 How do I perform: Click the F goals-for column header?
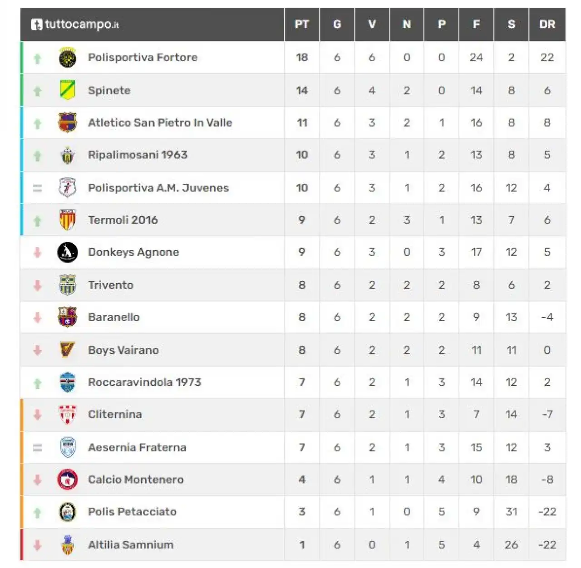click(x=476, y=24)
